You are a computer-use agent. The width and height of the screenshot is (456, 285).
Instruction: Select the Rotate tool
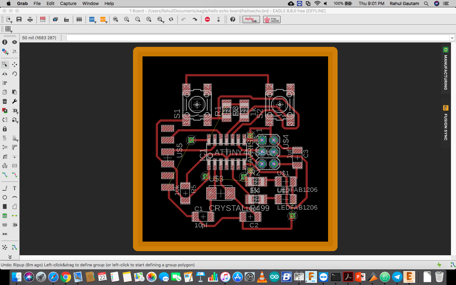(x=15, y=74)
